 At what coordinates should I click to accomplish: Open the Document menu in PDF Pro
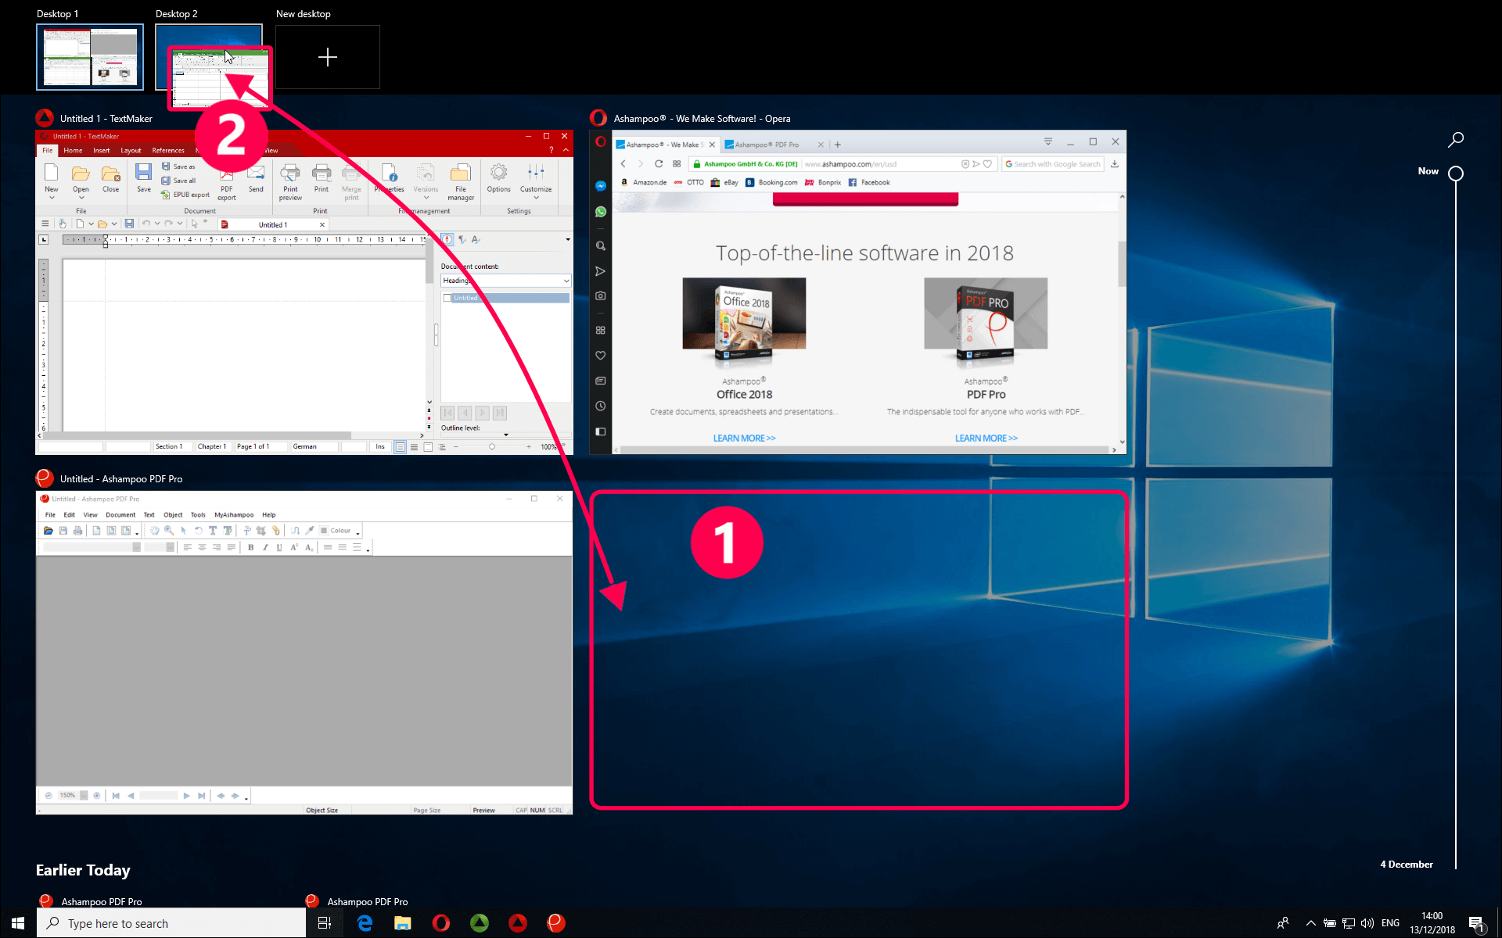pyautogui.click(x=120, y=515)
